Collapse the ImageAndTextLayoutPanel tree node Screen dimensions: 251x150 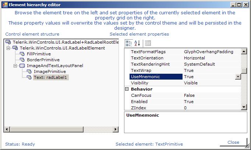pos(15,66)
